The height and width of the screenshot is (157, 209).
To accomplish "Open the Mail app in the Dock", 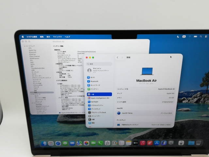I will click(72, 143).
